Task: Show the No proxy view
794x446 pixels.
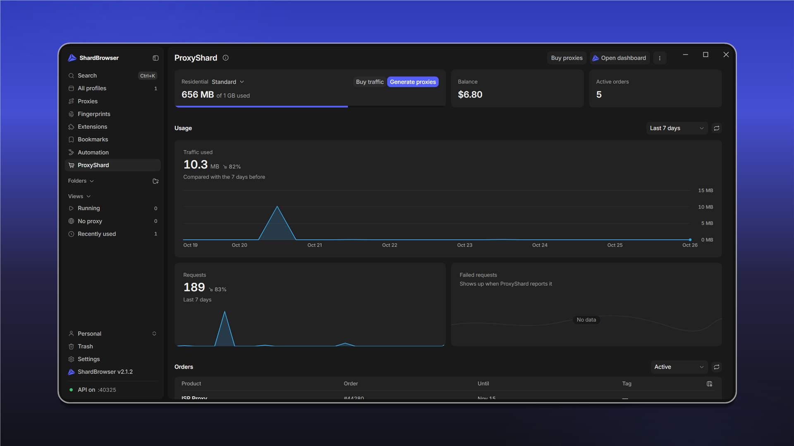Action: click(112, 221)
